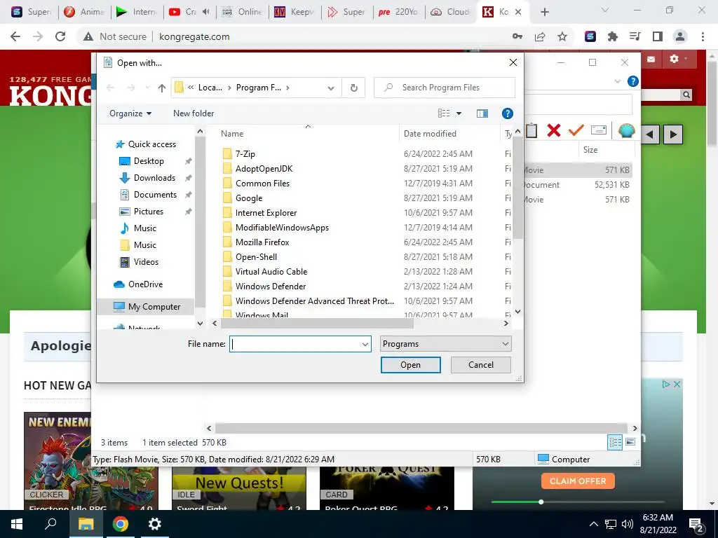Click the dialog horizontal scrollbar
This screenshot has width=718, height=538.
[317, 324]
